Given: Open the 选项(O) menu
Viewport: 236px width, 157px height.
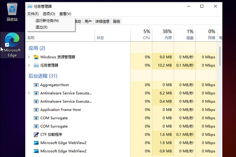Looking at the screenshot, I should click(x=49, y=14).
